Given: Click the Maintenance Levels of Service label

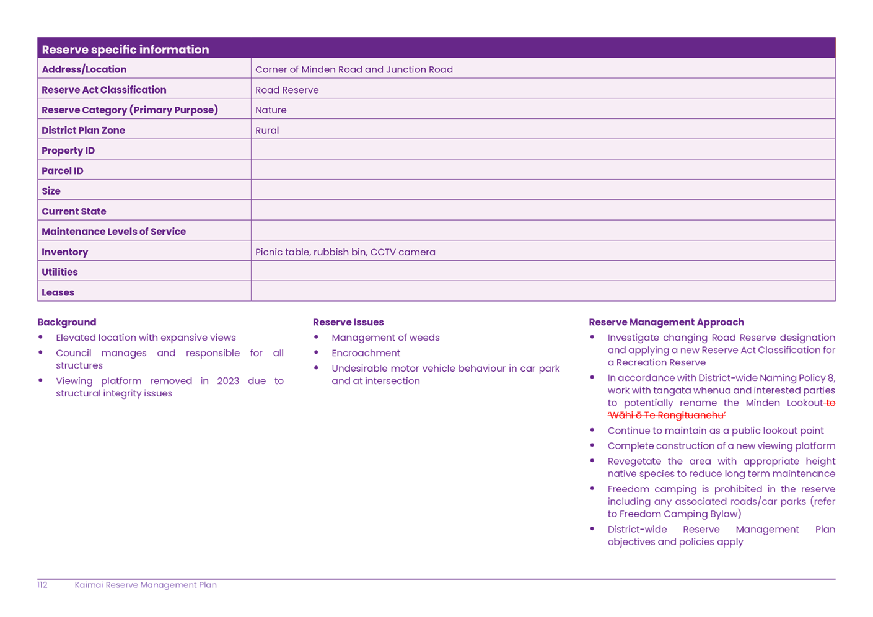Looking at the screenshot, I should click(113, 231).
